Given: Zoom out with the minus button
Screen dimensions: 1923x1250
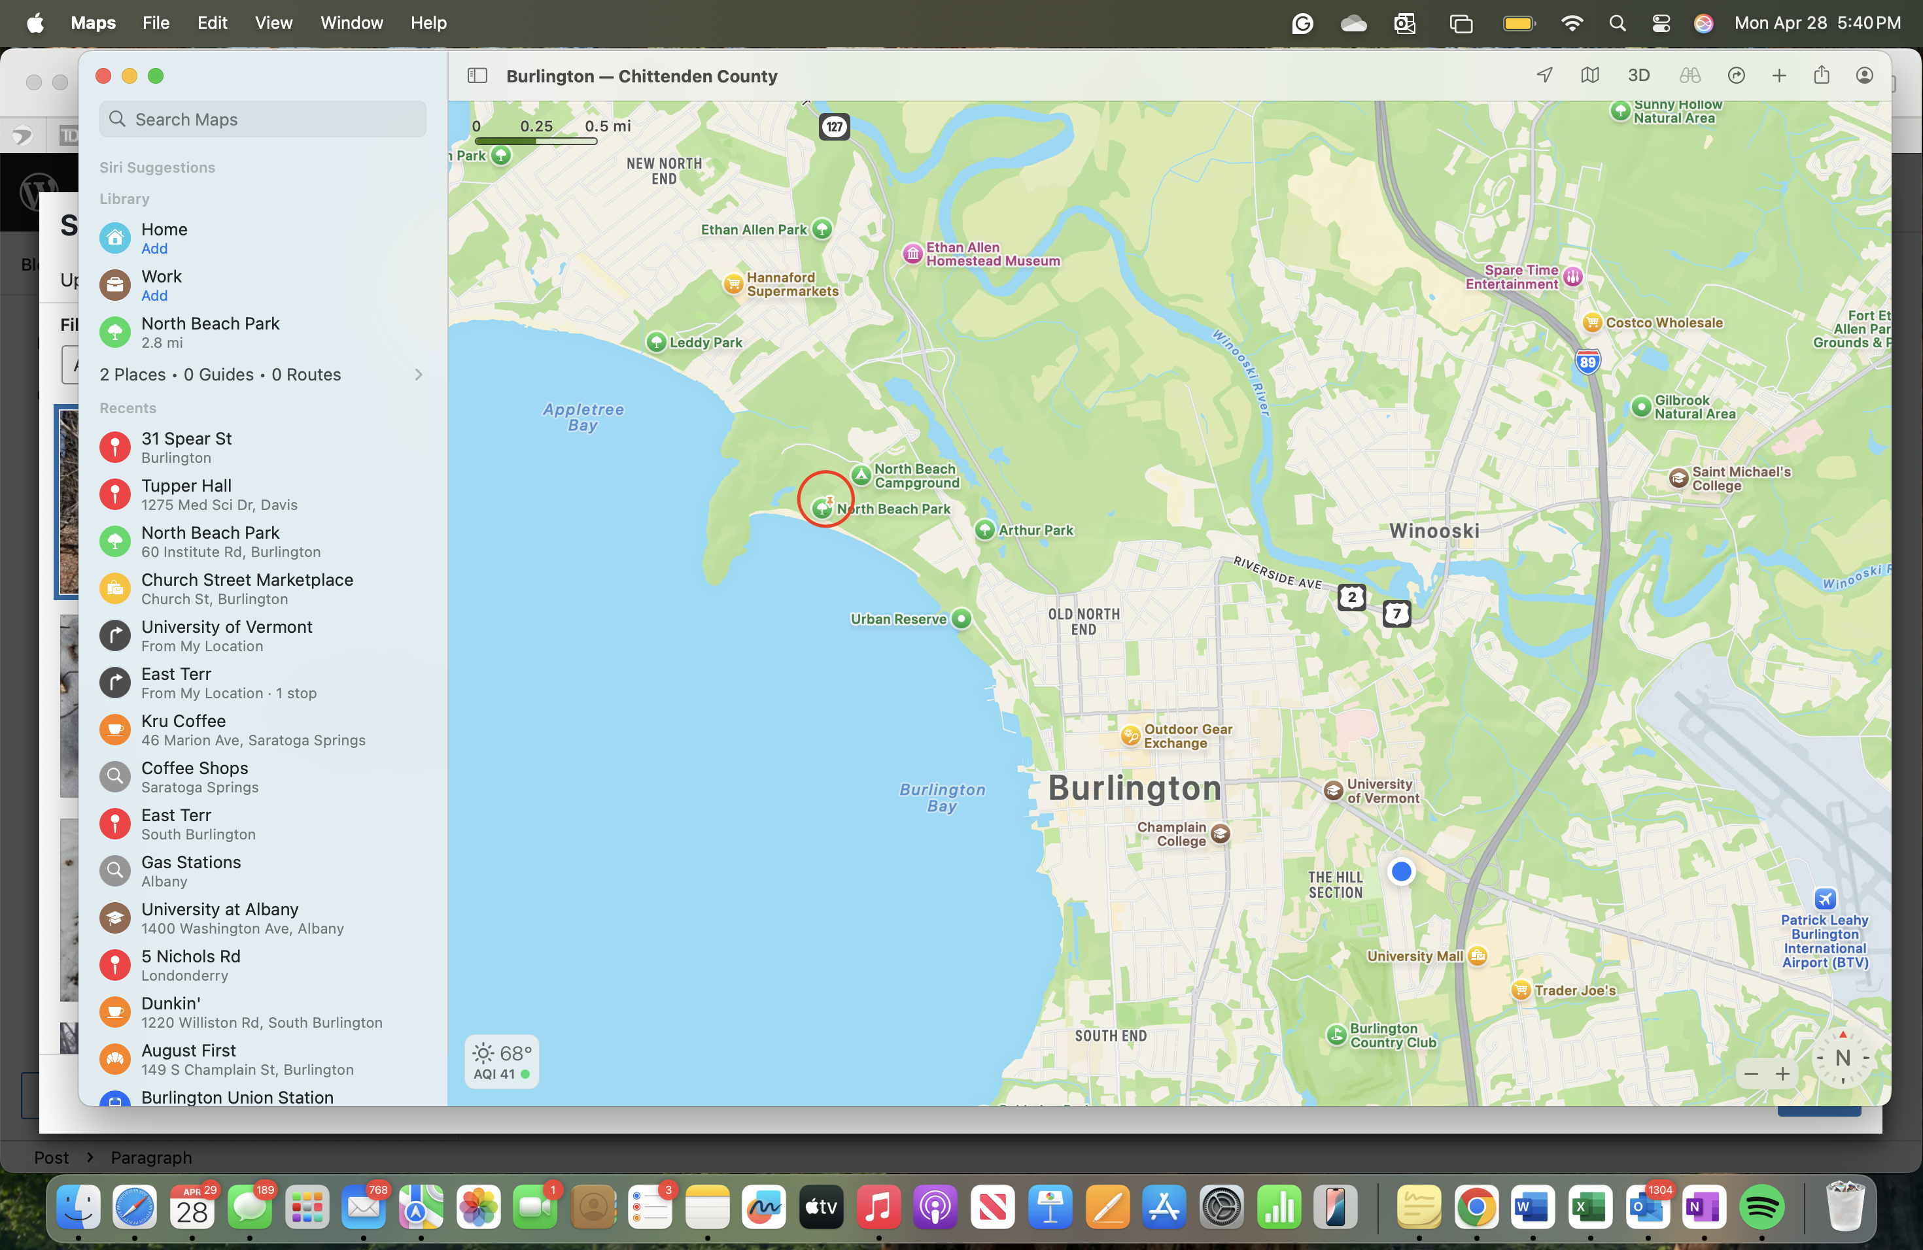Looking at the screenshot, I should 1751,1074.
